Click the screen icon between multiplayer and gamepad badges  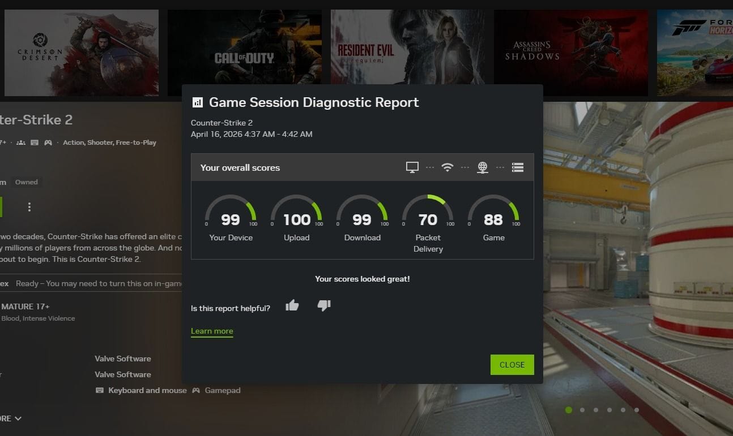[34, 142]
